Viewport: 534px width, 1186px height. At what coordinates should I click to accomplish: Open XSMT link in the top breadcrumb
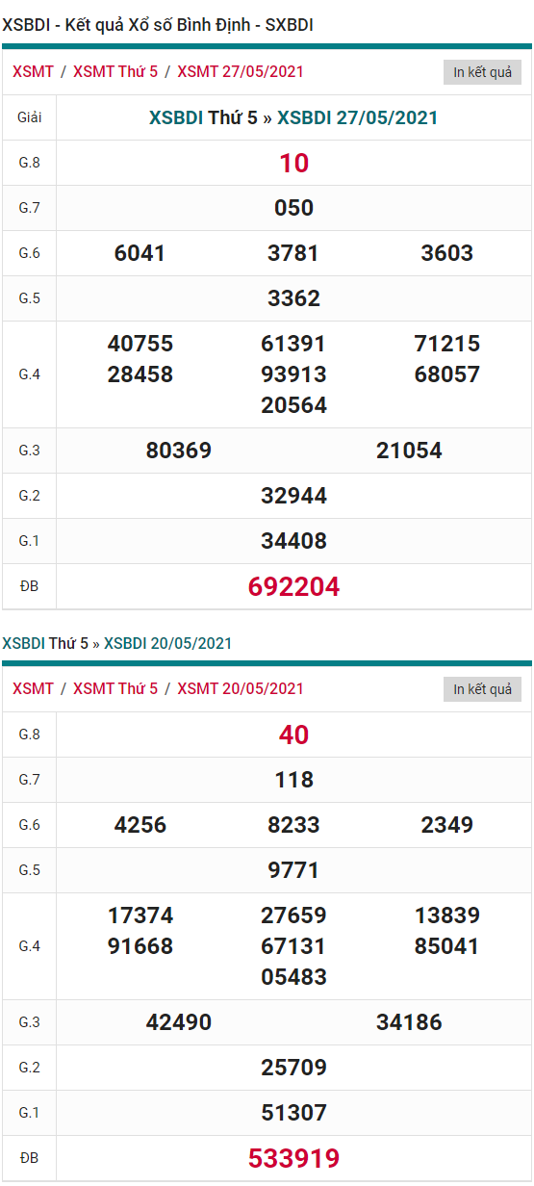[33, 71]
